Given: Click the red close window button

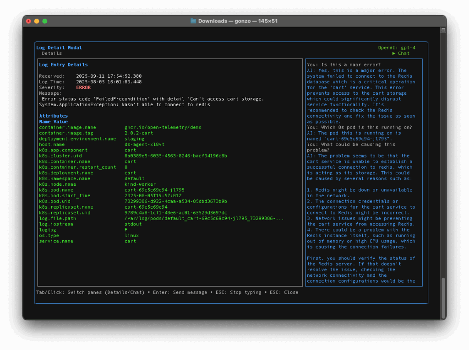Looking at the screenshot, I should (28, 21).
